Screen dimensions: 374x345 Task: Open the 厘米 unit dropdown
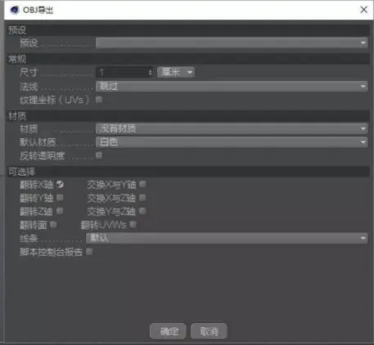pyautogui.click(x=176, y=72)
